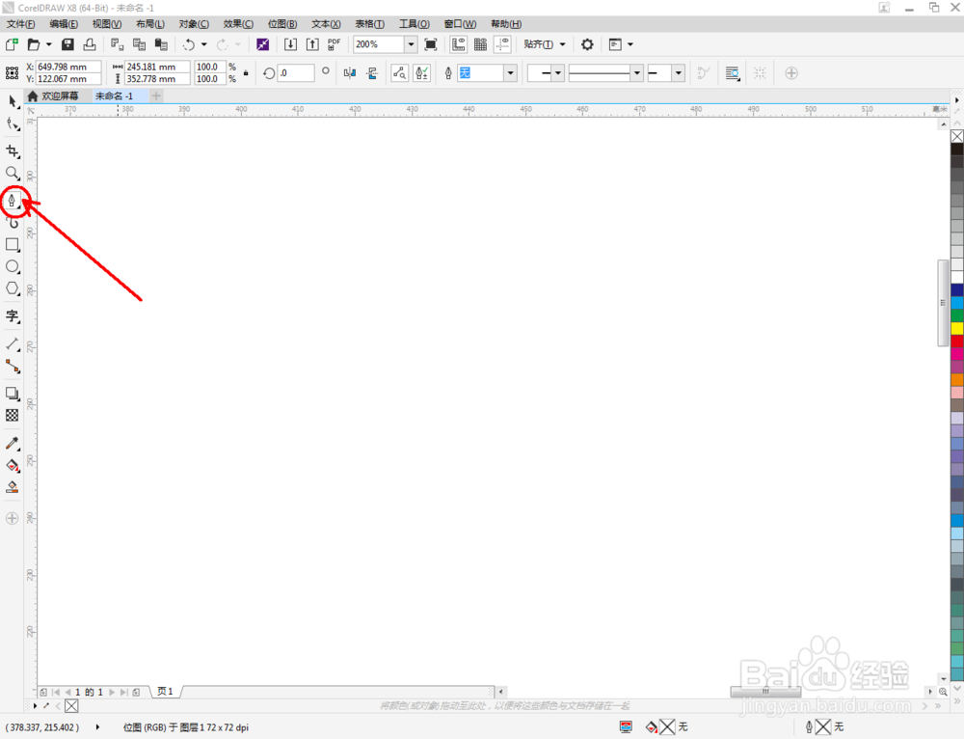This screenshot has width=964, height=739.
Task: Open the zoom level 200% dropdown
Action: point(411,44)
